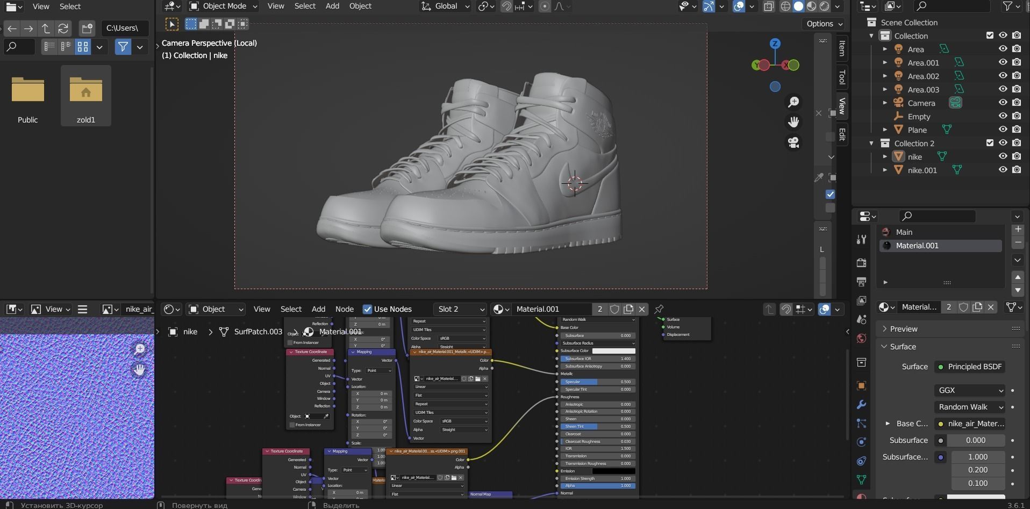Hide the Camera object eye icon

click(1003, 102)
